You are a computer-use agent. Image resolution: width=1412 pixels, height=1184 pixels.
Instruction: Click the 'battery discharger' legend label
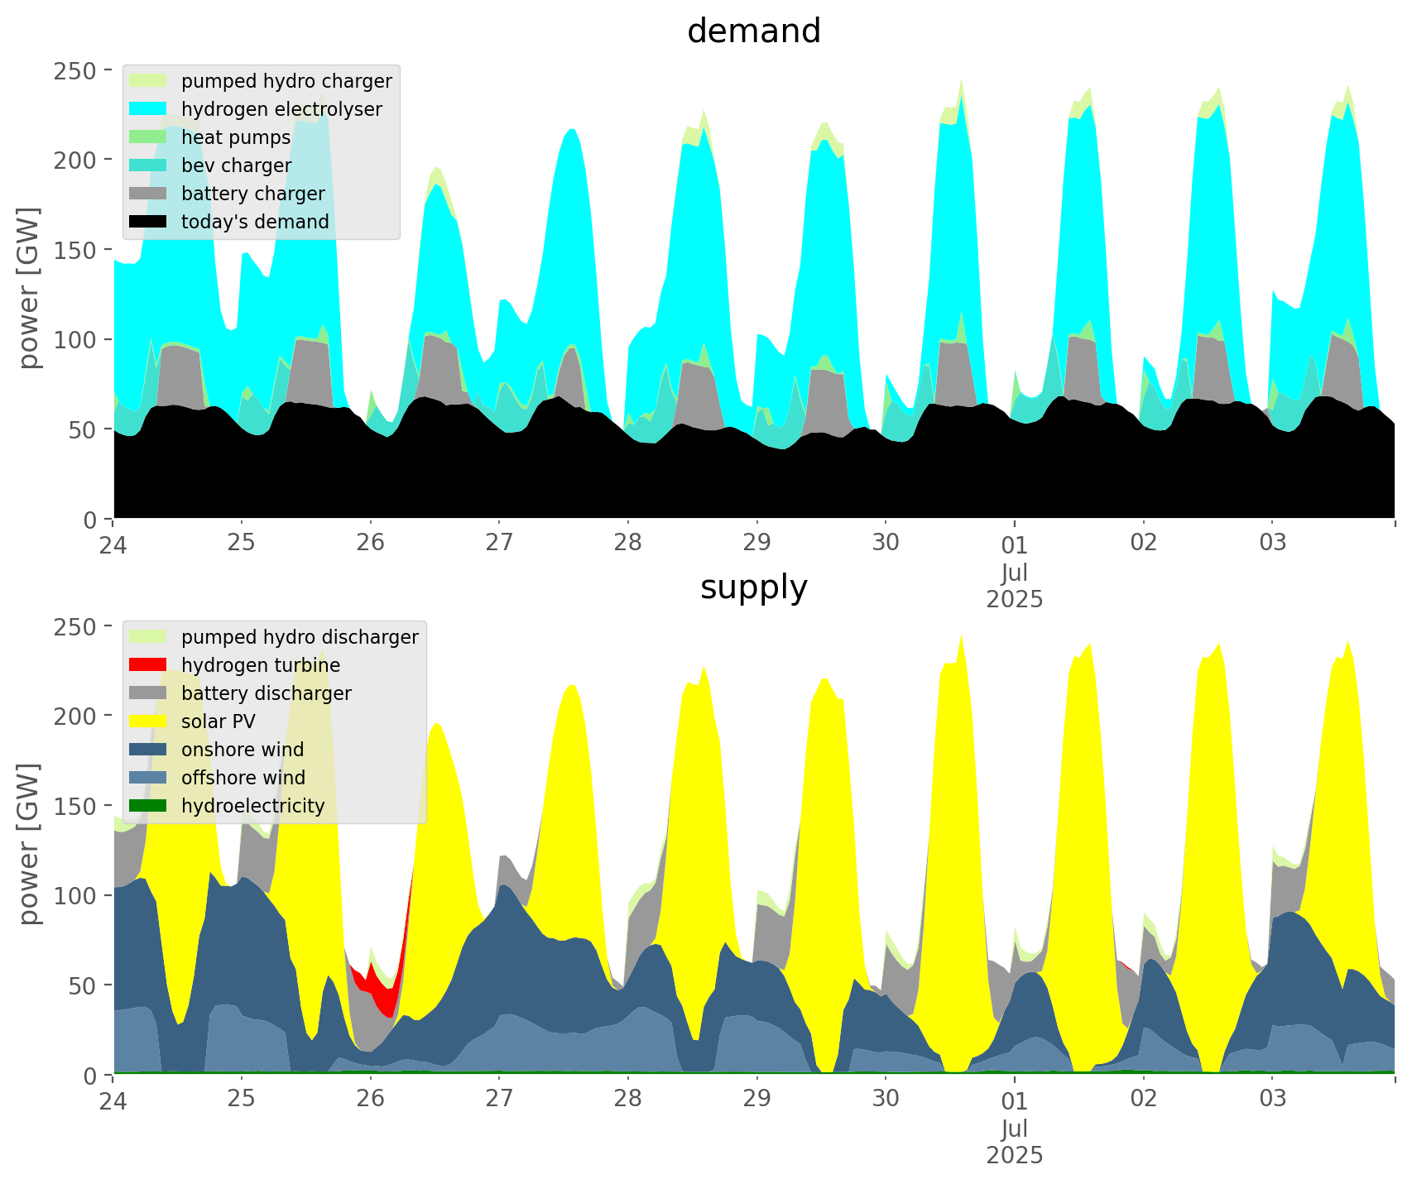pos(266,693)
